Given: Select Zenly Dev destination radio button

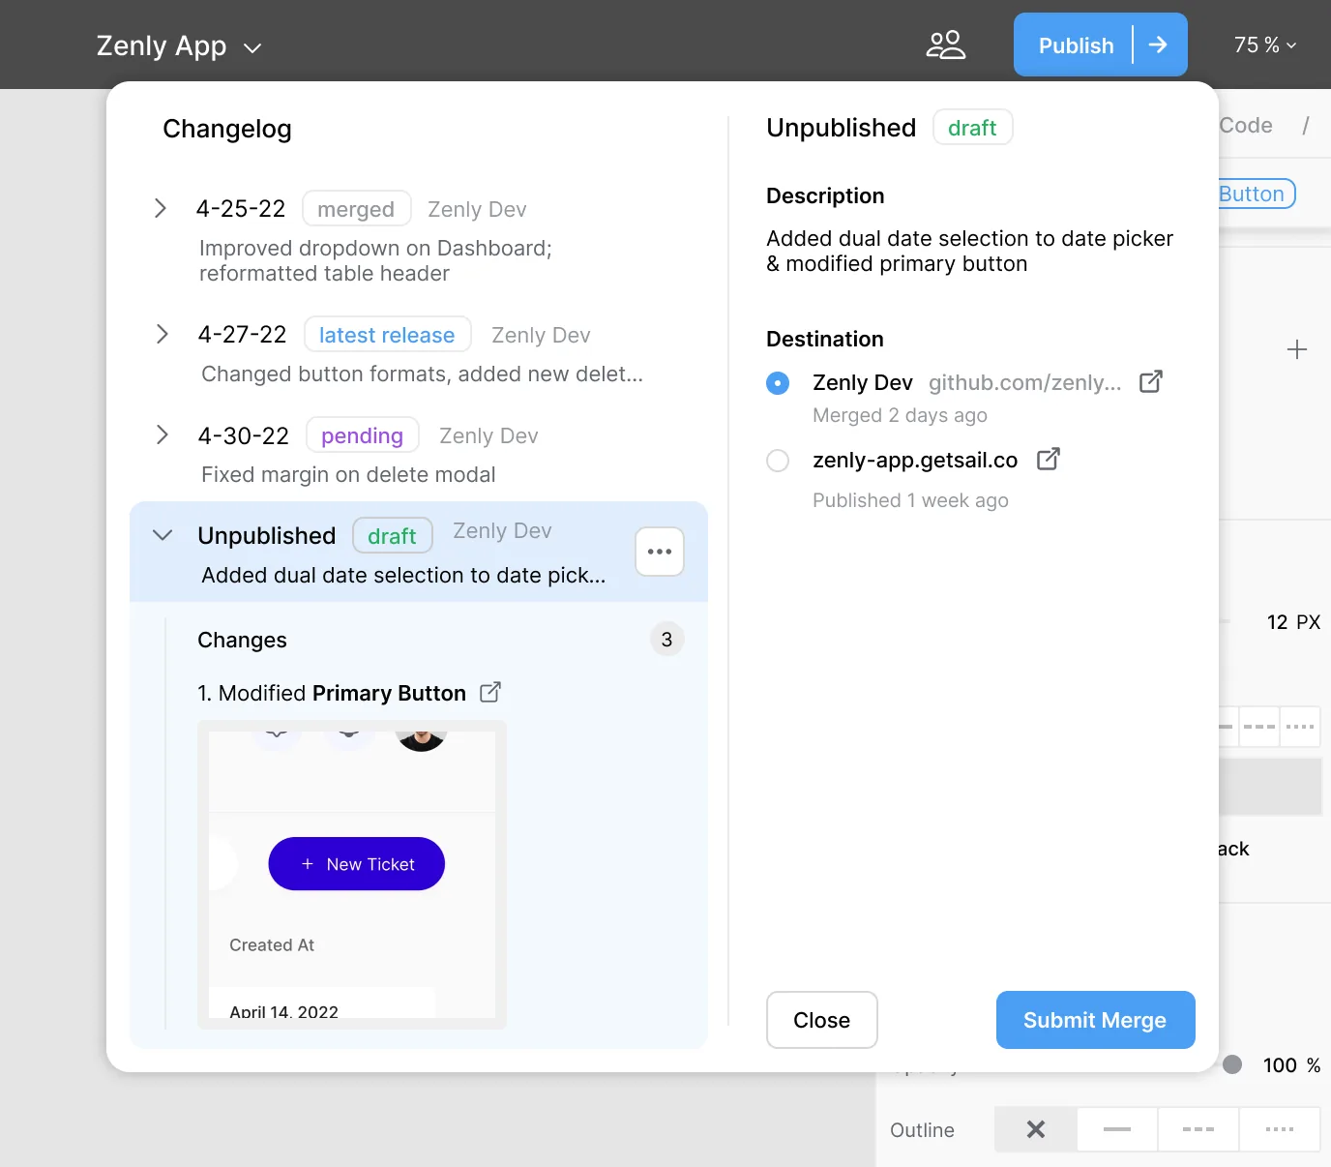Looking at the screenshot, I should 778,383.
